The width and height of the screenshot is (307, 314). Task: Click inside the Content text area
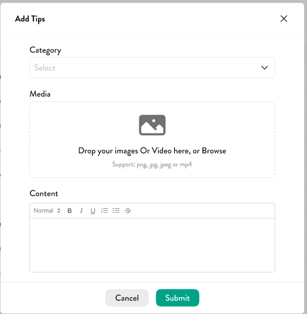pyautogui.click(x=152, y=244)
